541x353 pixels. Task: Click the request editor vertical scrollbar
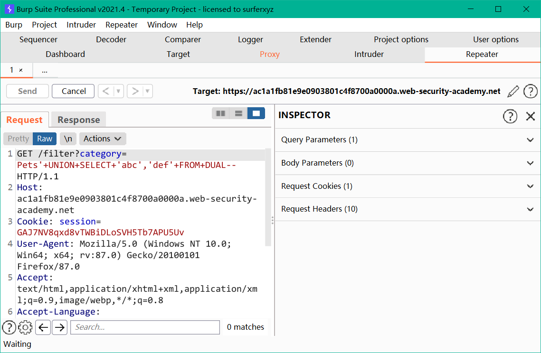268,197
